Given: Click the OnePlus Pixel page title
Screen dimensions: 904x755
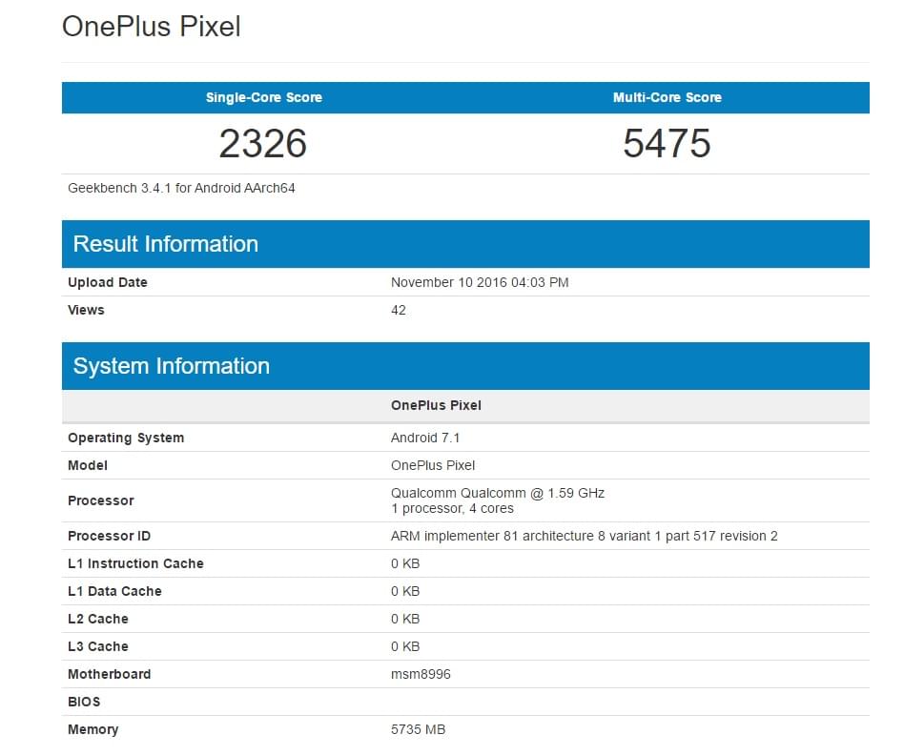Looking at the screenshot, I should pos(151,27).
